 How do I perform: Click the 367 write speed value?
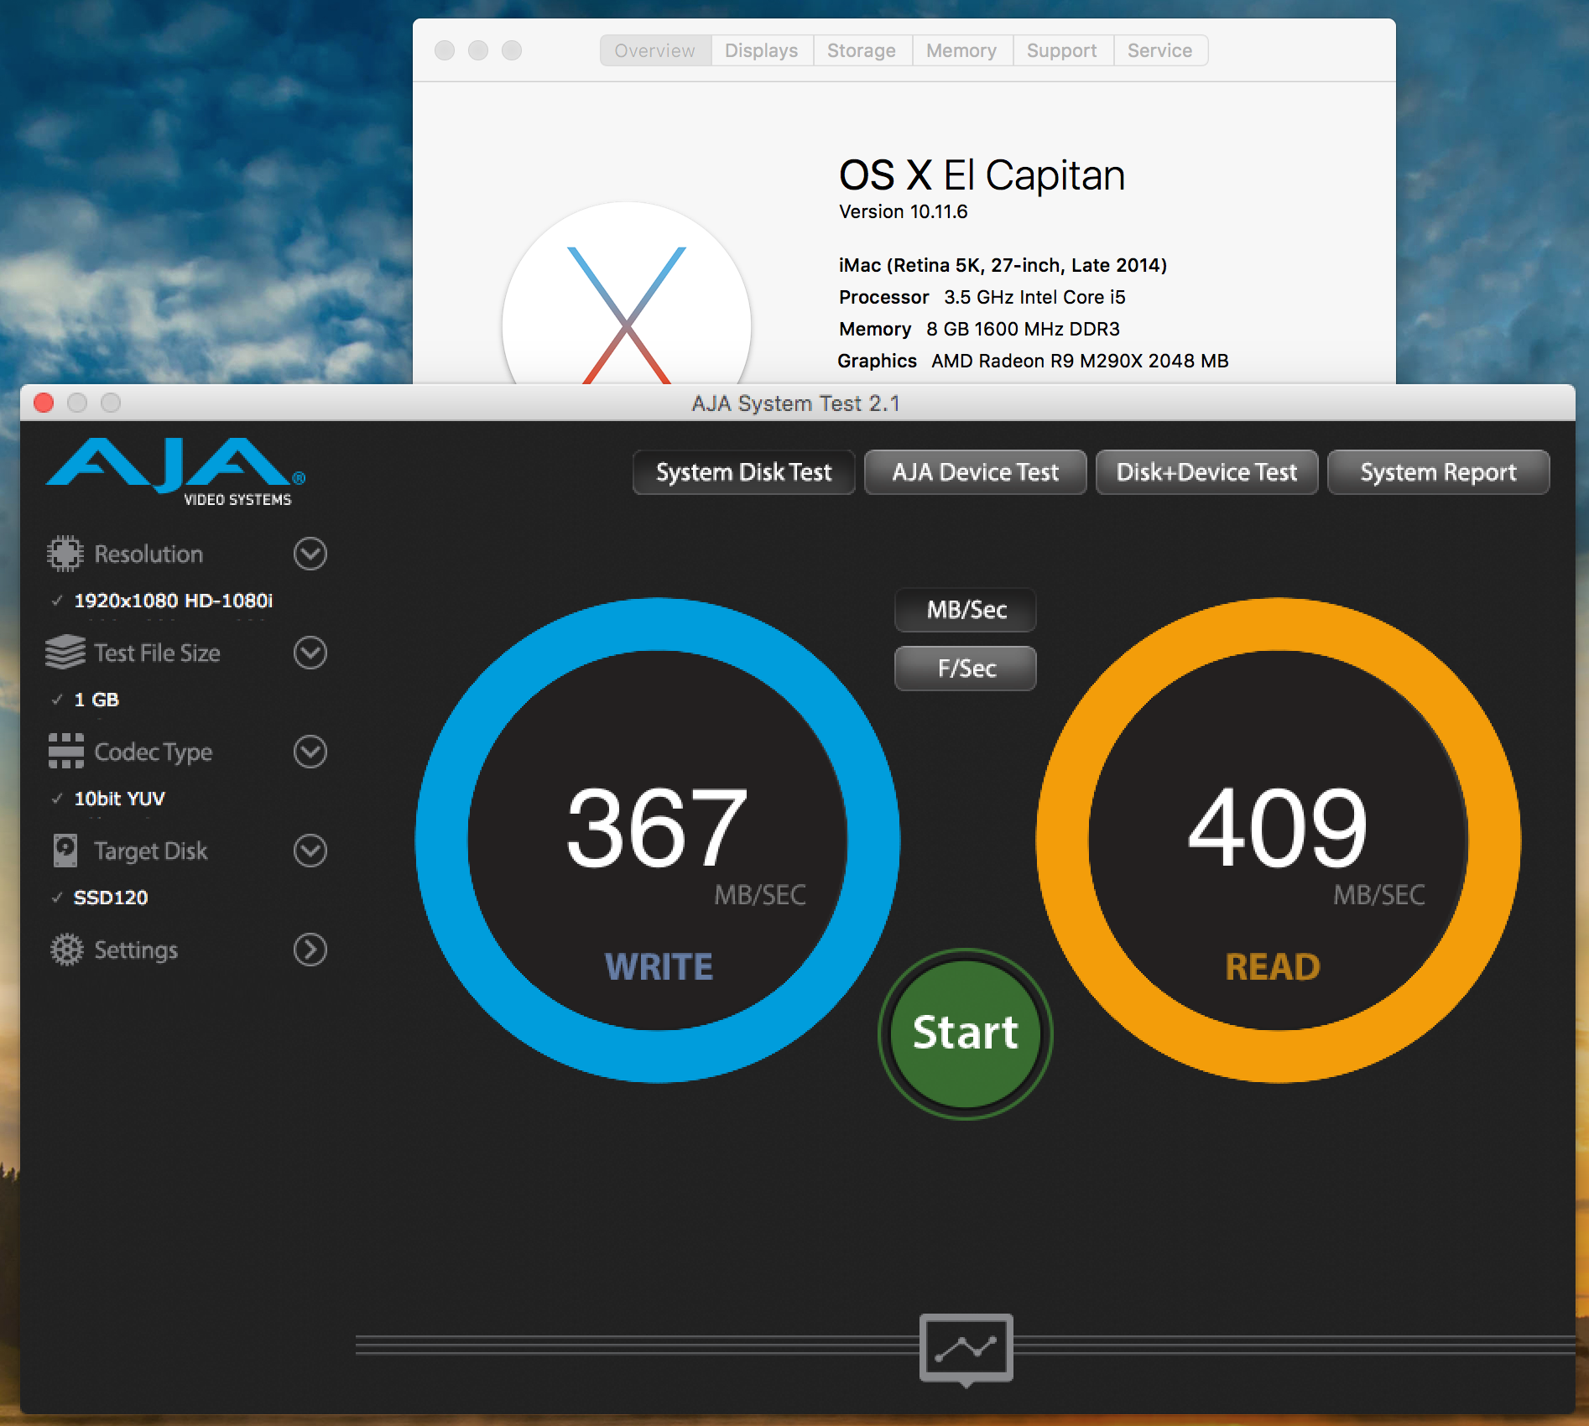point(657,827)
